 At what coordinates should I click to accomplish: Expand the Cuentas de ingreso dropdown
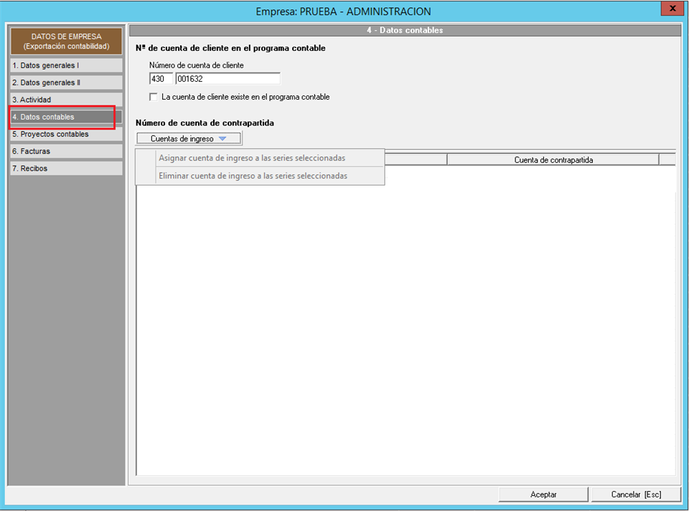[x=189, y=138]
